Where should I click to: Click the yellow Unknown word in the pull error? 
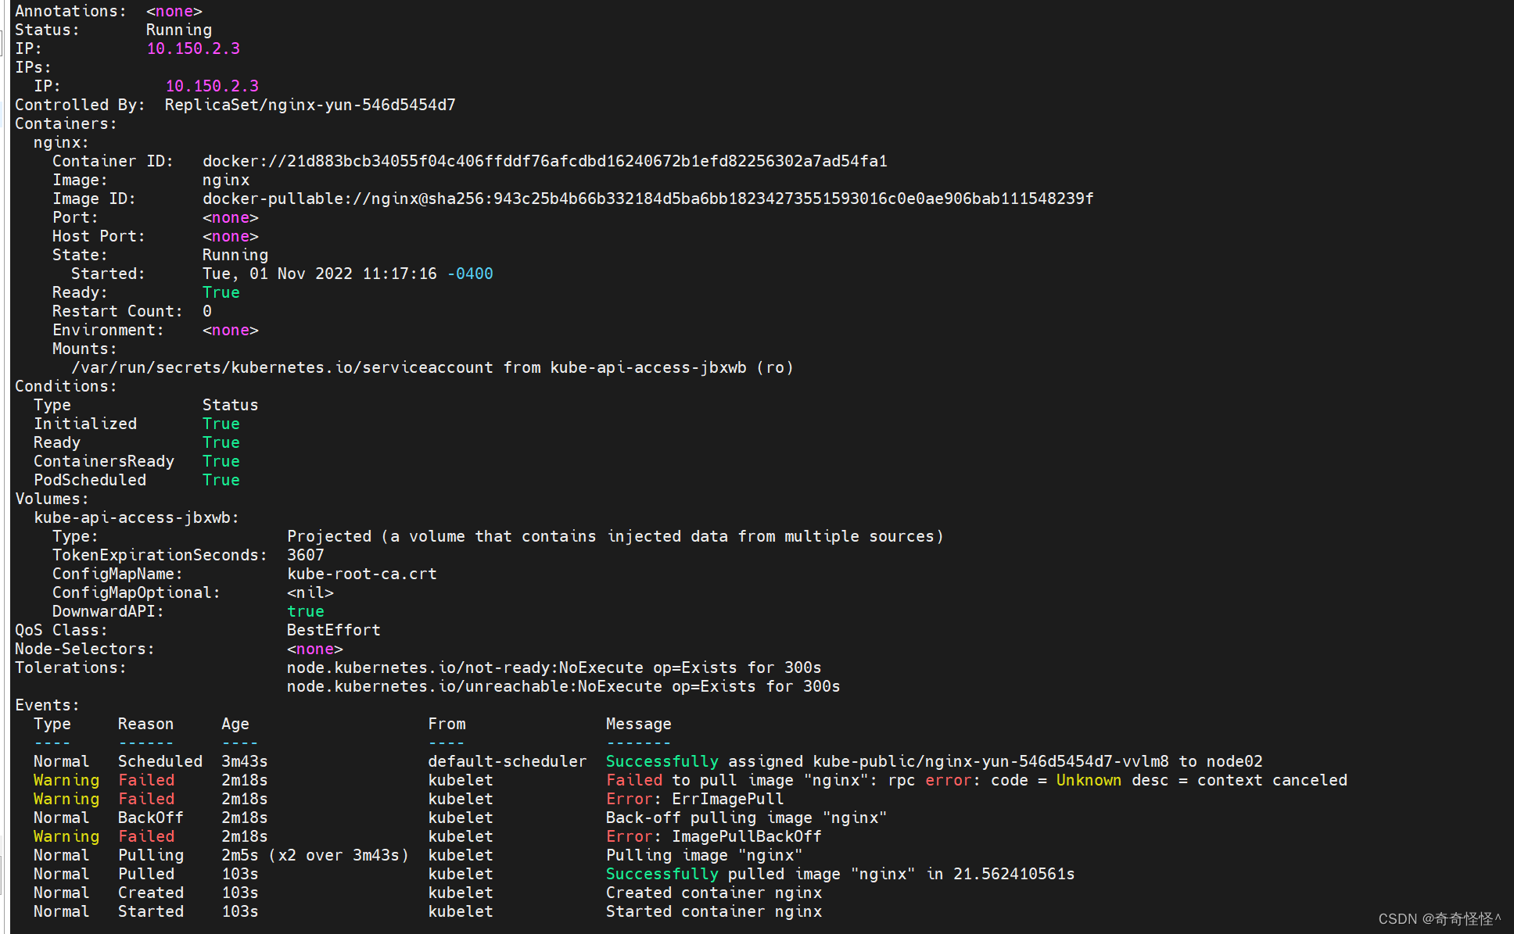pyautogui.click(x=1089, y=780)
